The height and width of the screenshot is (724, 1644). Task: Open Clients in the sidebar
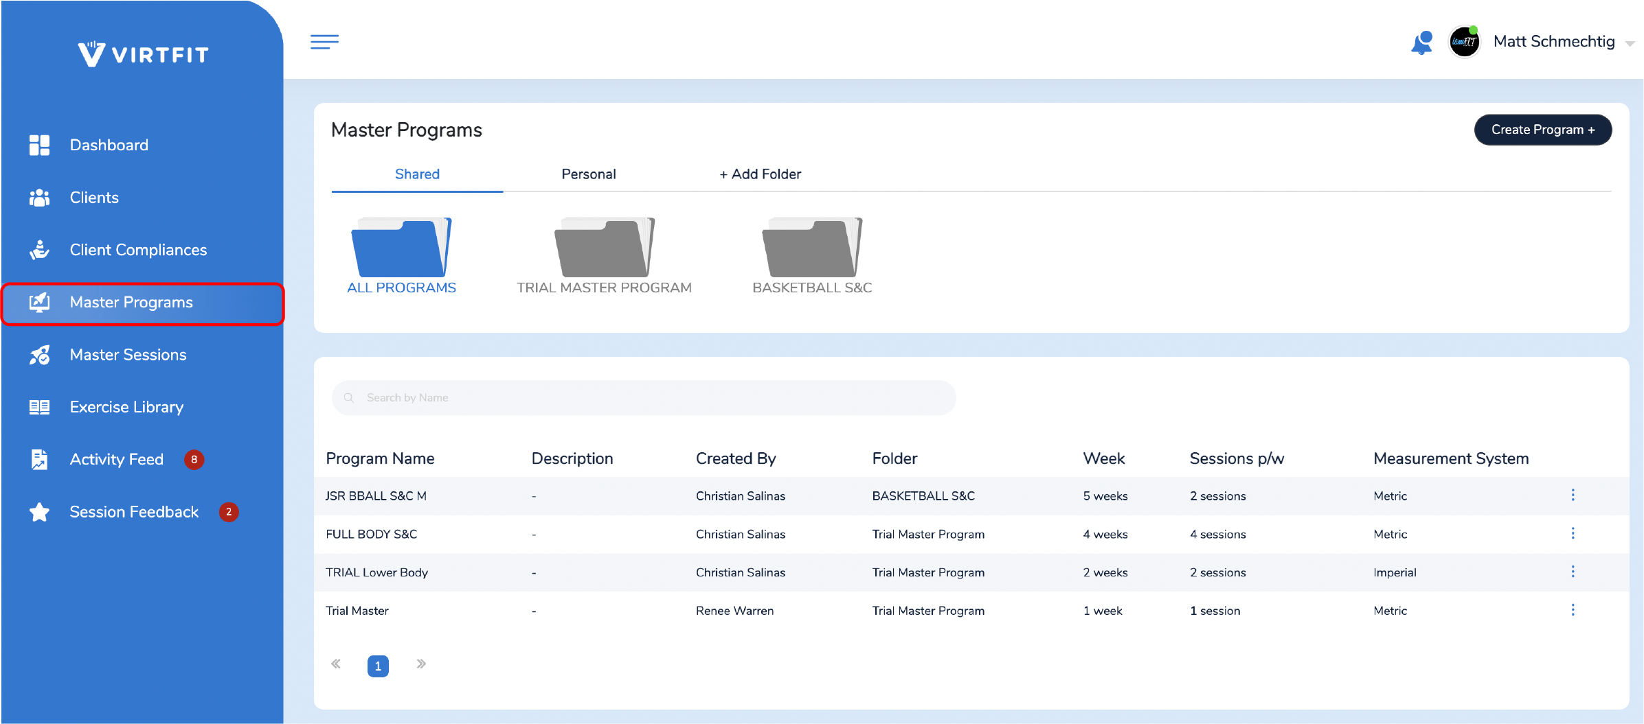point(94,198)
